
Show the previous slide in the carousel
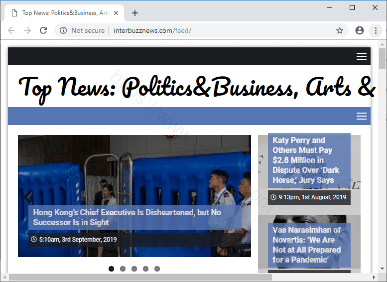[28, 197]
